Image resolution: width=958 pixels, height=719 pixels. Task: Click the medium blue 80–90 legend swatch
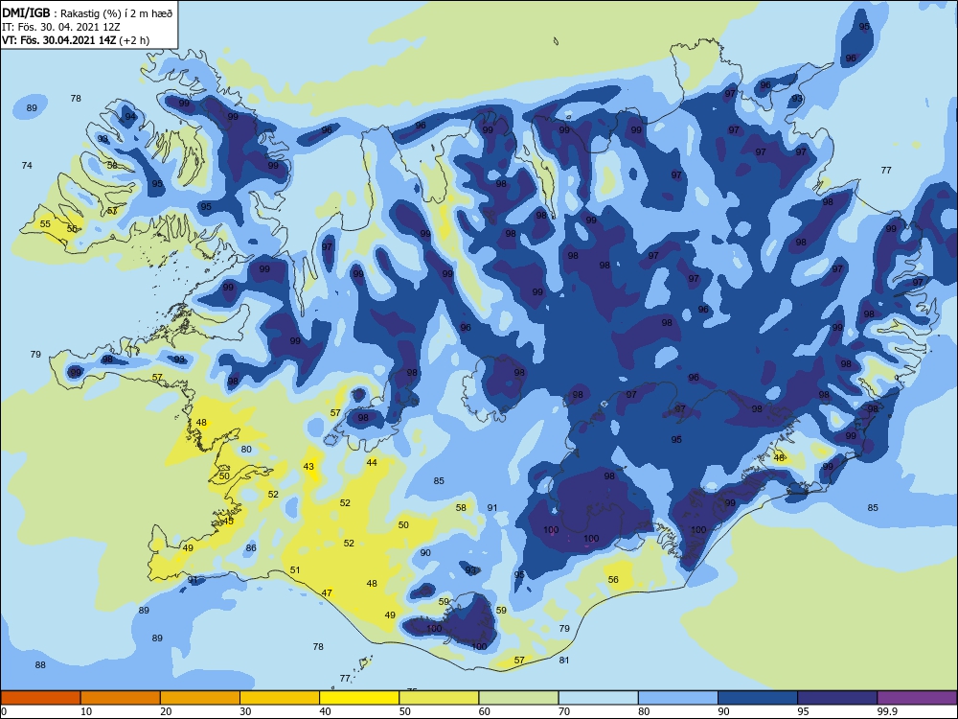[678, 698]
